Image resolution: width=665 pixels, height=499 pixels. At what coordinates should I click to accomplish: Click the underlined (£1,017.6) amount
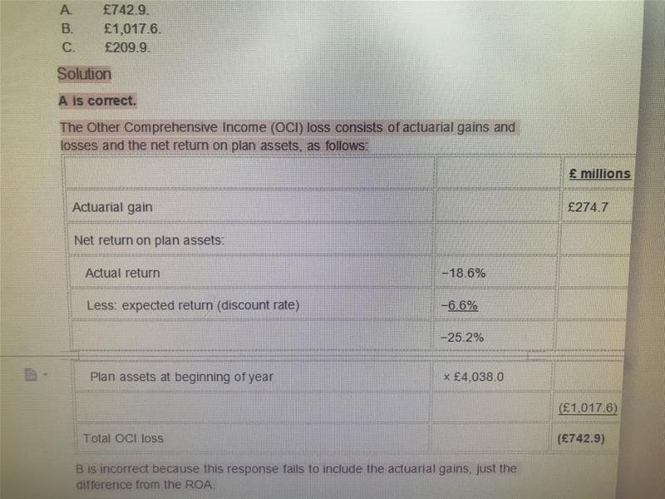588,408
